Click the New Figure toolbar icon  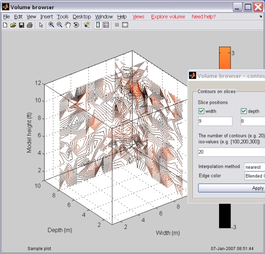(5, 25)
